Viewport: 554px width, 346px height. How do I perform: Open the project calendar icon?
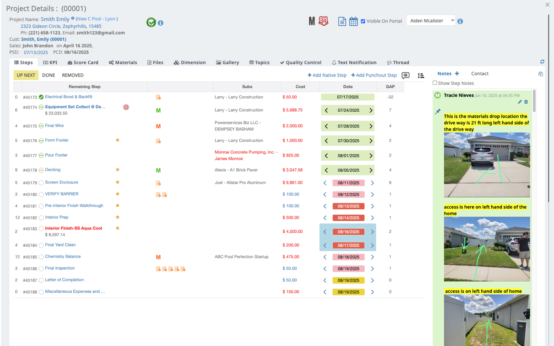click(353, 21)
